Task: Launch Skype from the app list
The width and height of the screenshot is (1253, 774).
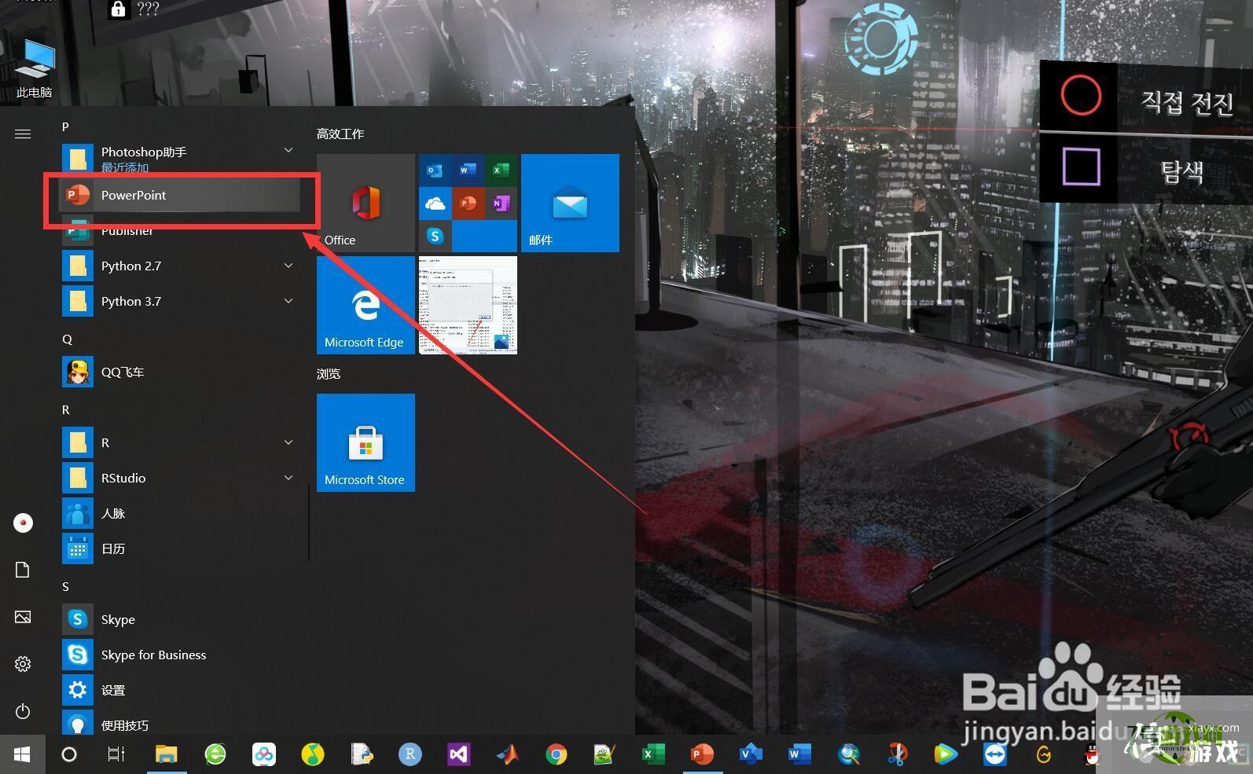Action: (180, 619)
